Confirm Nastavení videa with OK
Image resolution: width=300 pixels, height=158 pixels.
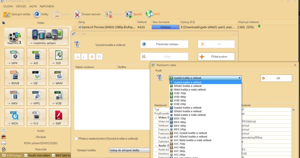(276, 78)
